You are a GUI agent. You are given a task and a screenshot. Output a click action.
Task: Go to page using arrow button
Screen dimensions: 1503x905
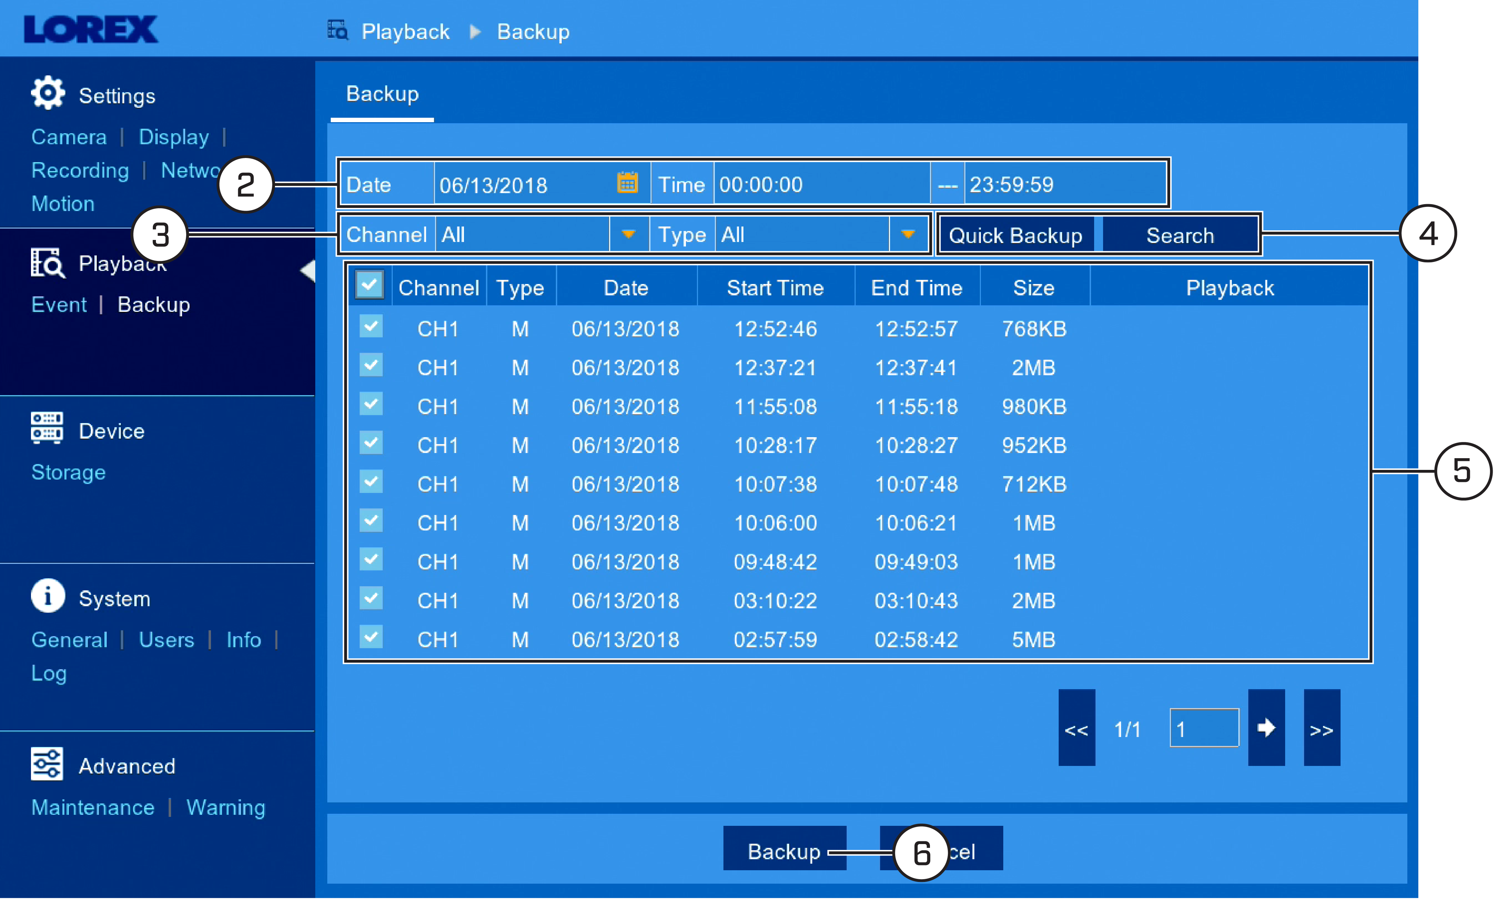(1267, 727)
